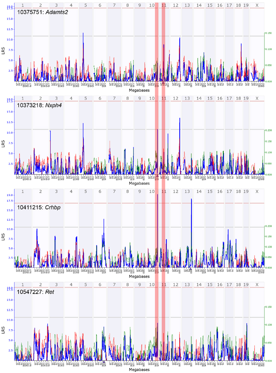Image resolution: width=276 pixels, height=373 pixels.
Task: Click the 0.200 green axis tick in Nxph4 map
Action: (x=269, y=130)
